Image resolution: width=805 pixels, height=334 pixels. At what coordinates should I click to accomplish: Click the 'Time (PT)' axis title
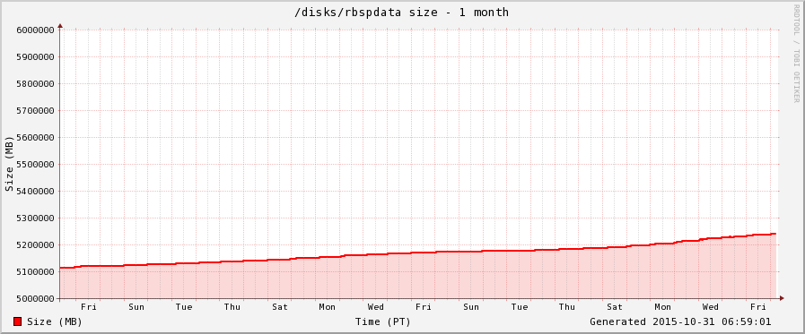tap(382, 321)
